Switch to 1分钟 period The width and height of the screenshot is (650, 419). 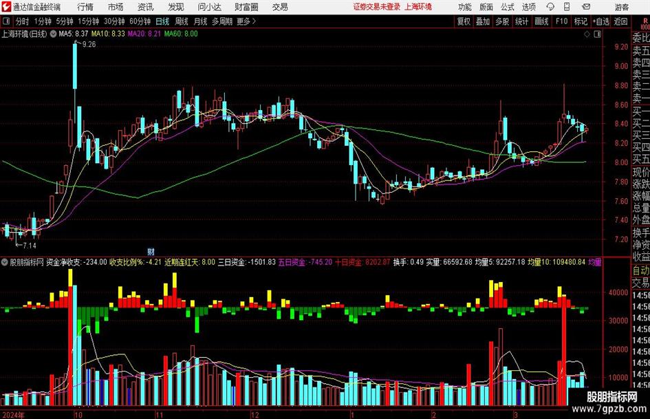43,21
